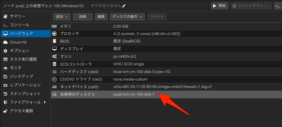Screen dimensions: 282x127
Task: Click the memory chip icon in hardware list
Action: (54, 26)
